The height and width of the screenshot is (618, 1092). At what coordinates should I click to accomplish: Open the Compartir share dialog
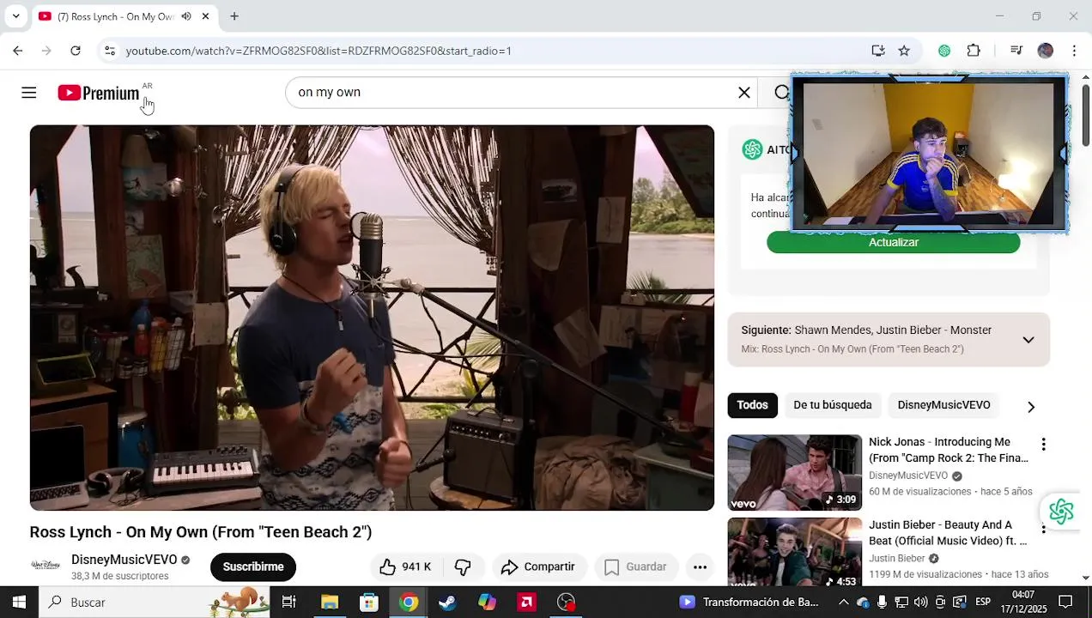537,566
